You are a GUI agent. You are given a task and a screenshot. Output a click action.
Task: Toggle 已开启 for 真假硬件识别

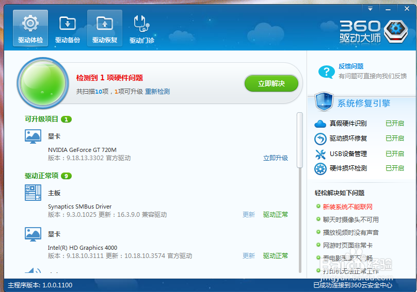[x=395, y=124]
